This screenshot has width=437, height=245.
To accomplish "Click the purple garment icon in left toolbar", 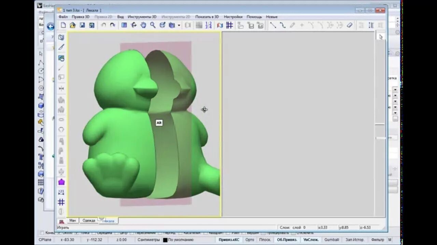I will [61, 182].
